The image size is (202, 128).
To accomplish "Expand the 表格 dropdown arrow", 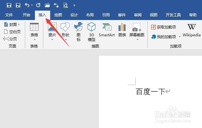I will coord(35,39).
